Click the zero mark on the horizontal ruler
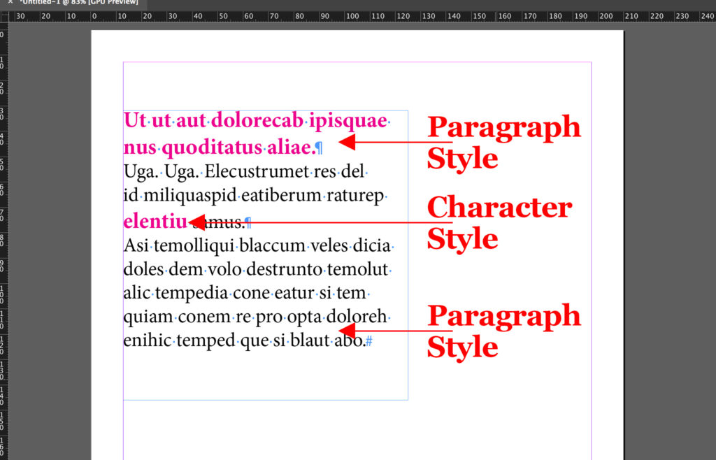The image size is (716, 460). tap(94, 16)
